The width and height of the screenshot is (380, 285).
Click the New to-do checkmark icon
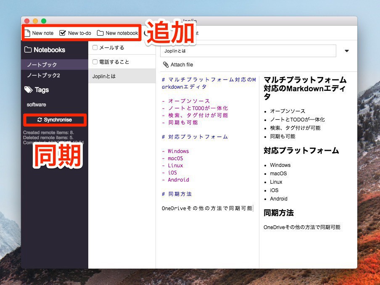click(x=63, y=33)
